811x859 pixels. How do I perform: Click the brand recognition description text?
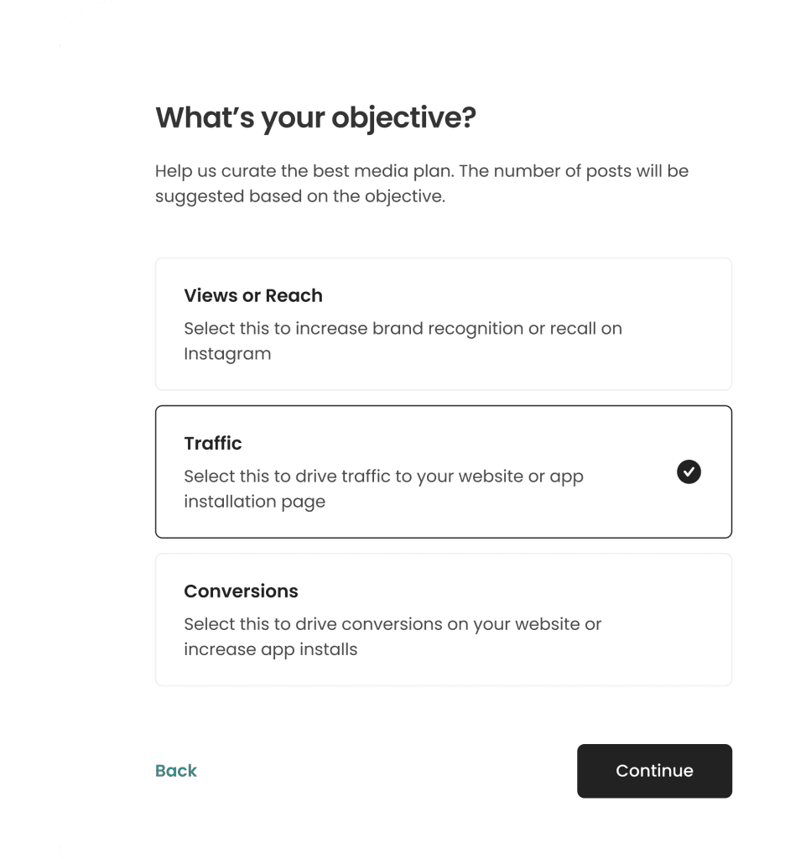click(403, 328)
